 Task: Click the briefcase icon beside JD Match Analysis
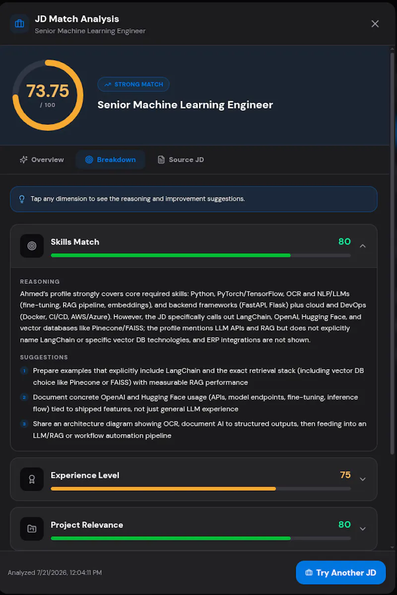tap(19, 23)
